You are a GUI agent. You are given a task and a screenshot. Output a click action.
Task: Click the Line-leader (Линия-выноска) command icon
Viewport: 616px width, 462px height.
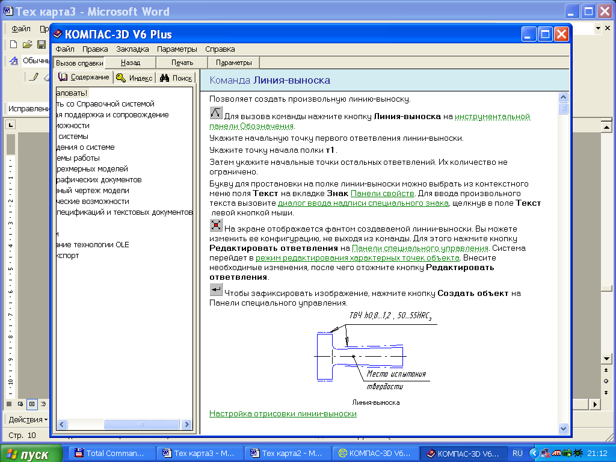(x=216, y=112)
